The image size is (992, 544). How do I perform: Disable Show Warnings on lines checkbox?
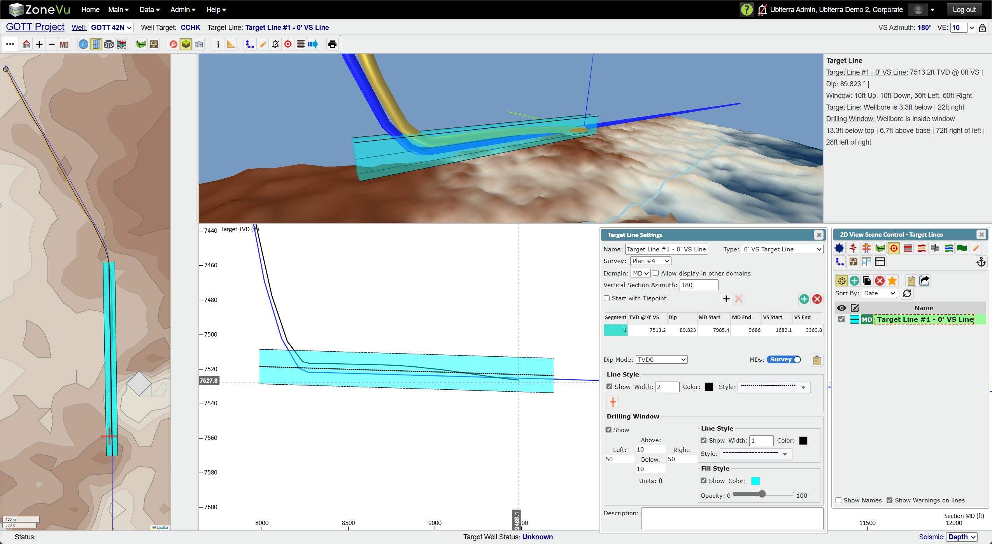coord(890,500)
